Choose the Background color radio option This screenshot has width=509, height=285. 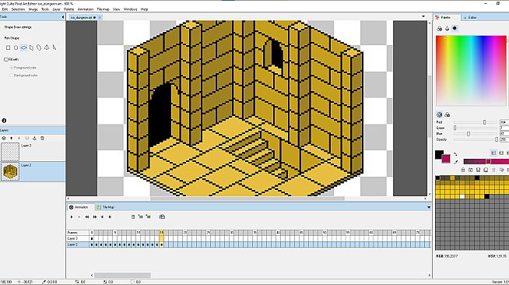(12, 76)
